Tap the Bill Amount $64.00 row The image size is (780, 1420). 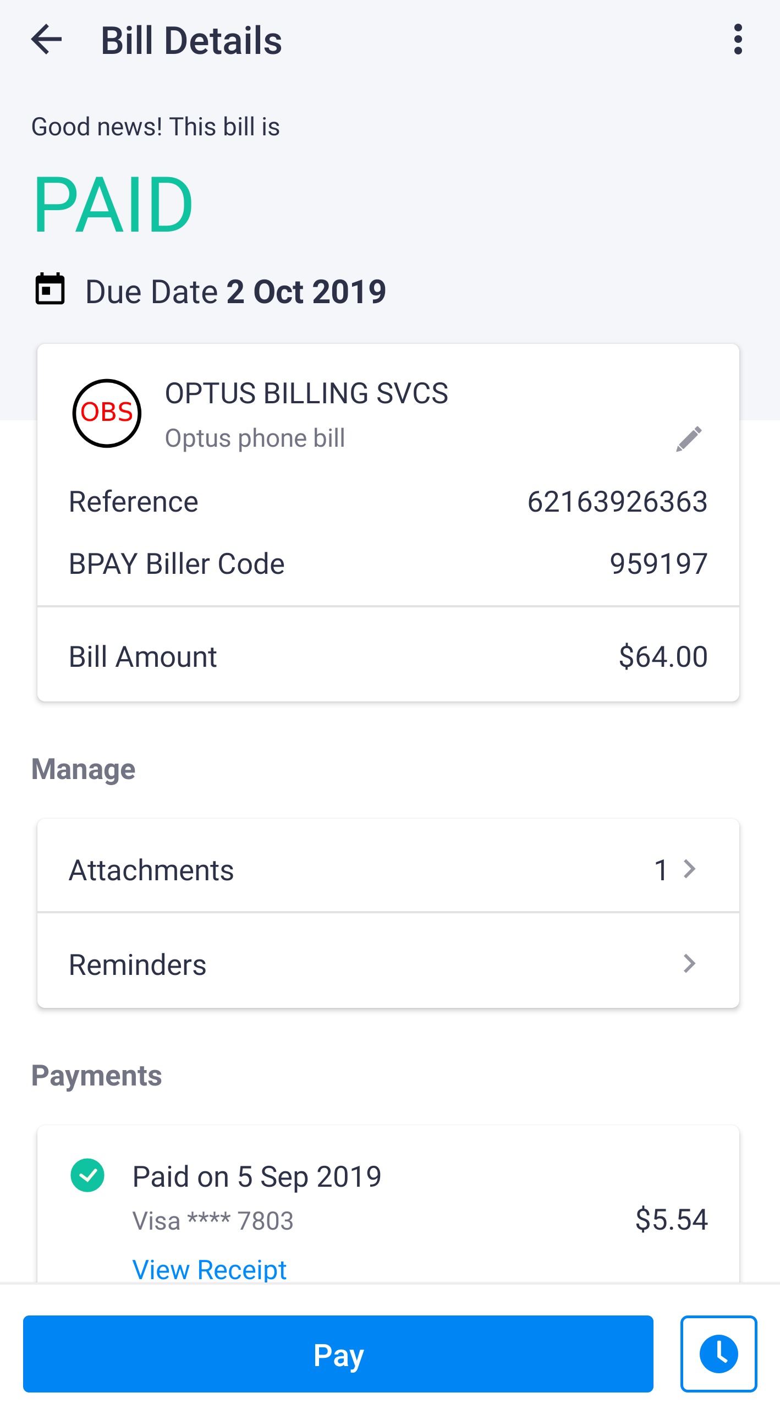[388, 656]
